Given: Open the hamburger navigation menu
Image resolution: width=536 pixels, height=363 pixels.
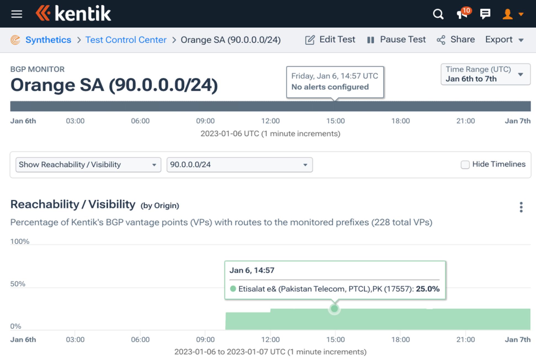Looking at the screenshot, I should (17, 14).
